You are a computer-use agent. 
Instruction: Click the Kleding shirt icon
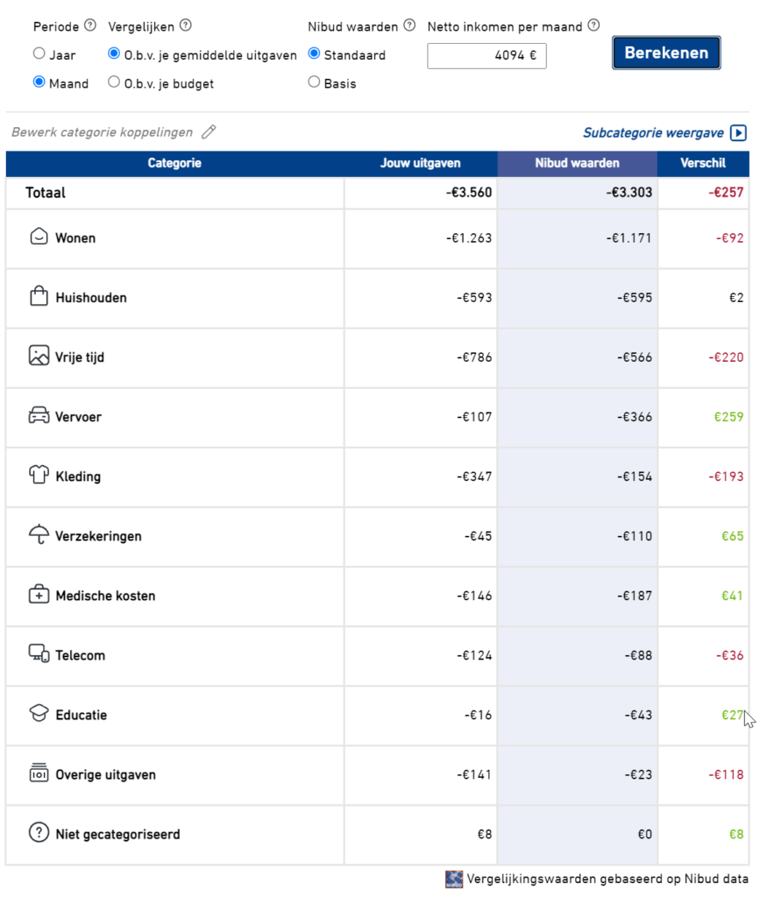(39, 476)
